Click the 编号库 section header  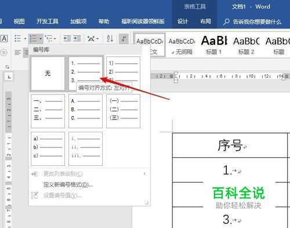point(86,50)
